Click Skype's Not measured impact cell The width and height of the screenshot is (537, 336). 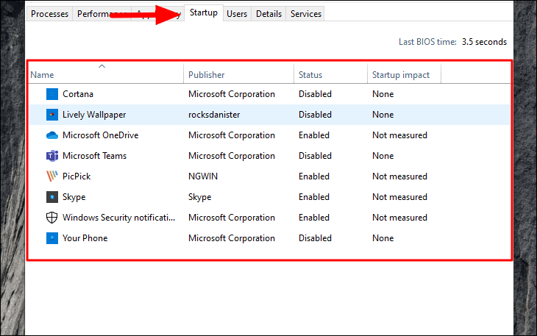[399, 197]
